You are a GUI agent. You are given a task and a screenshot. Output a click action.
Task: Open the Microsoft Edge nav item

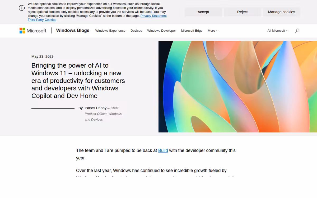tap(192, 31)
